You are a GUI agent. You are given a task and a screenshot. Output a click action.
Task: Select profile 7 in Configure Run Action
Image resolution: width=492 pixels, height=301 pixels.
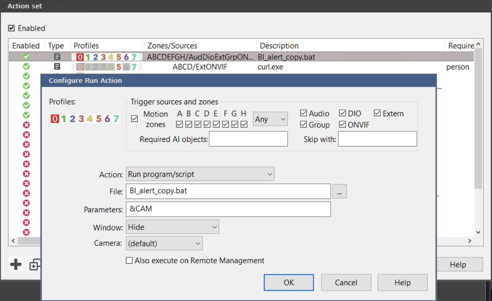pos(116,119)
